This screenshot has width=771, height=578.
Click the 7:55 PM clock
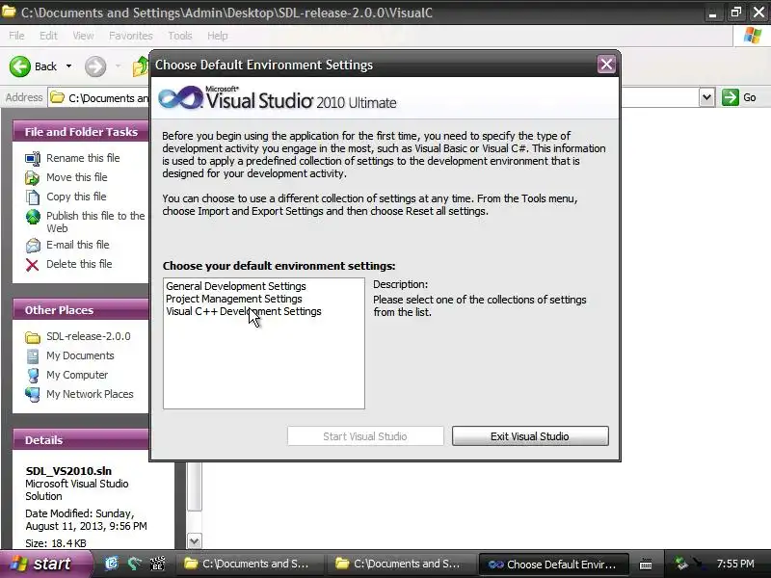(735, 564)
